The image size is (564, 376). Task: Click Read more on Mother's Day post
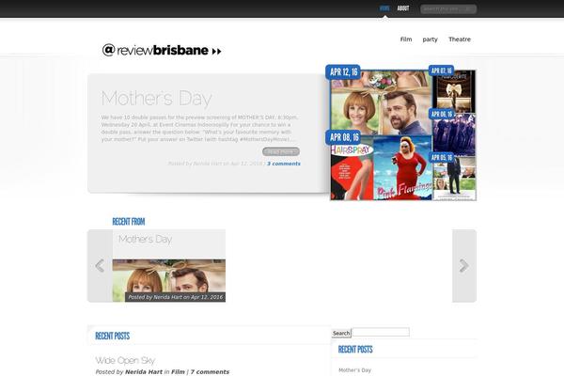point(280,151)
